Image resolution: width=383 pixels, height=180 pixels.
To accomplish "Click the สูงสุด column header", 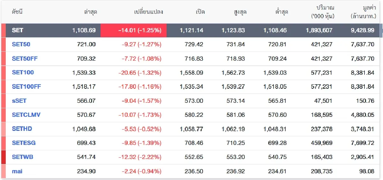I will point(240,12).
